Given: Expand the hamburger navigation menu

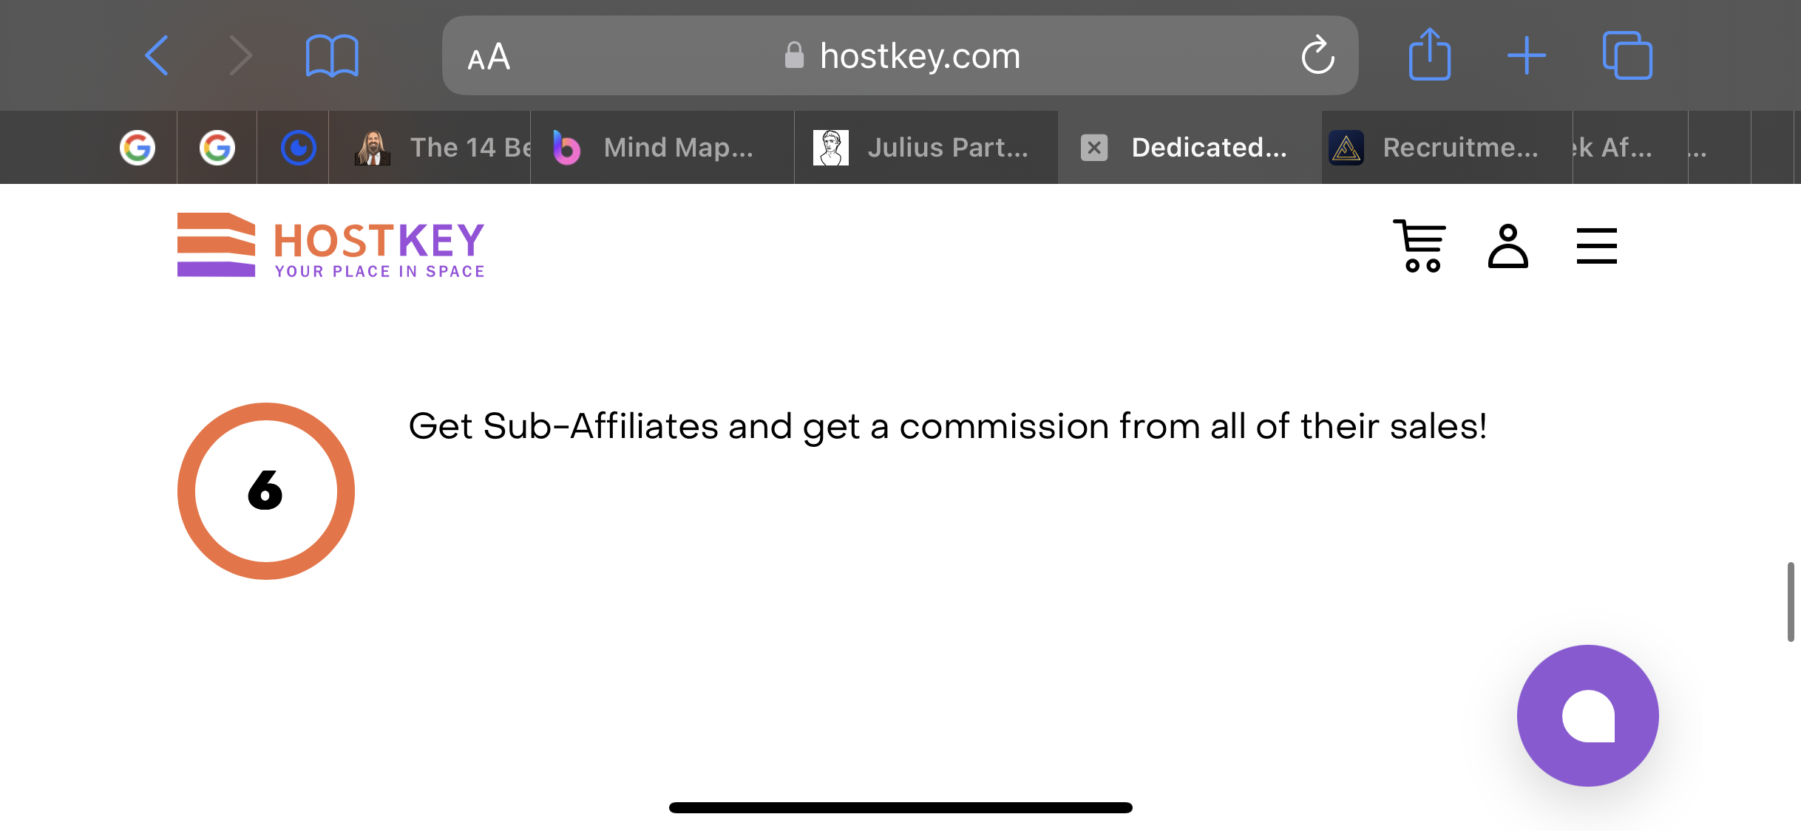Looking at the screenshot, I should click(x=1596, y=246).
